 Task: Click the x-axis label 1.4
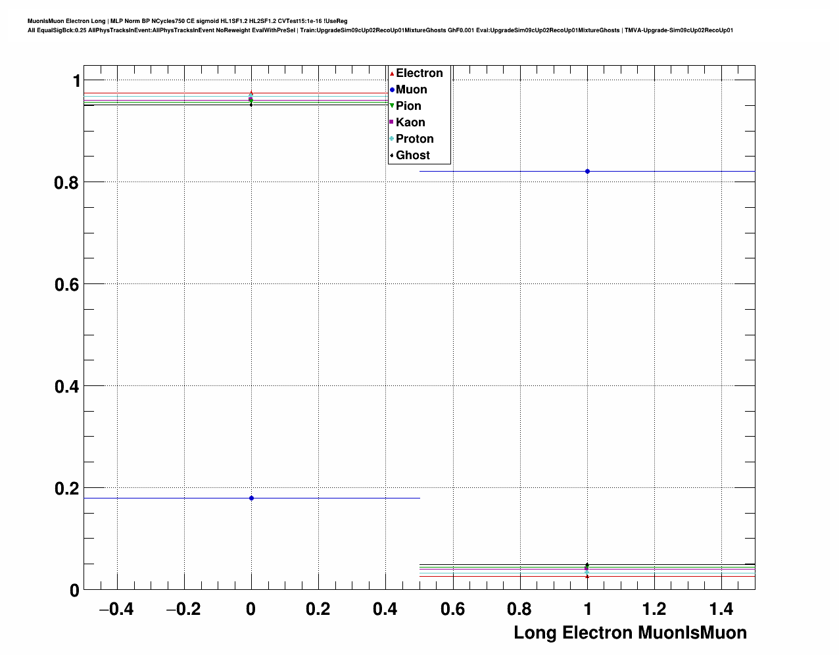(721, 610)
